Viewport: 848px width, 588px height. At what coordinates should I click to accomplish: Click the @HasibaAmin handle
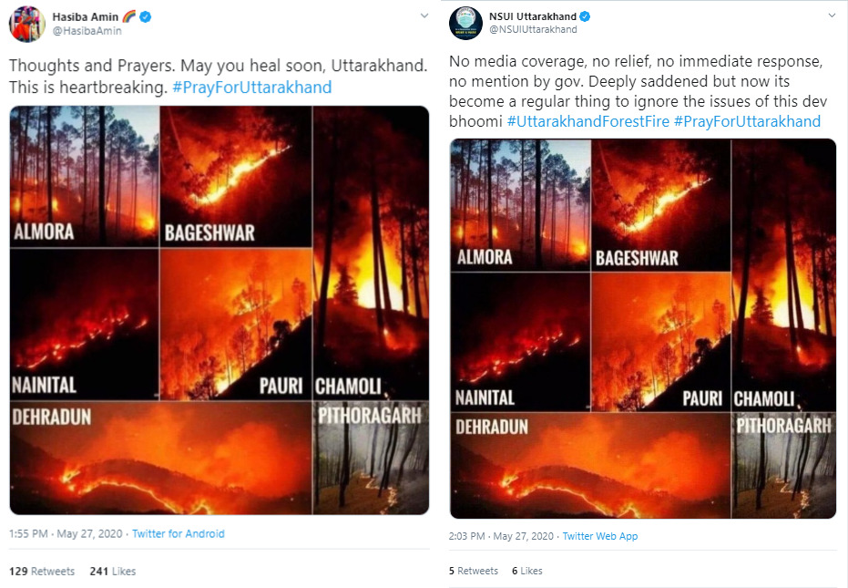coord(87,31)
